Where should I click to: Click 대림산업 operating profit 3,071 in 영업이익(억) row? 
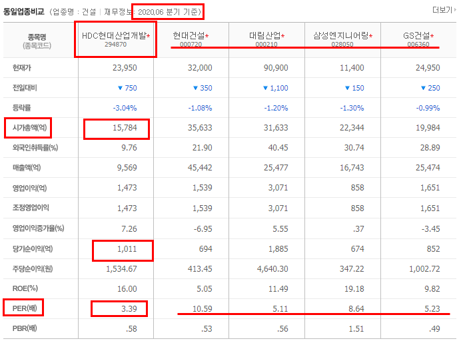tap(278, 188)
